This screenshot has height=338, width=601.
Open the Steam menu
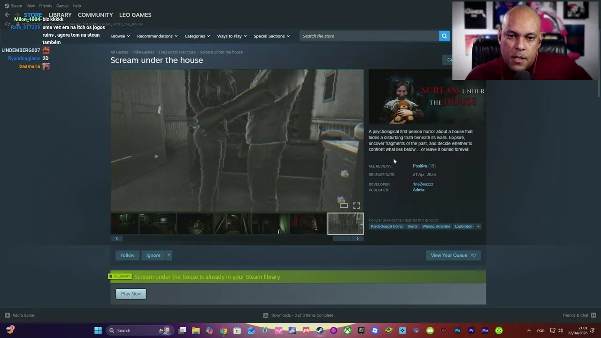[16, 6]
